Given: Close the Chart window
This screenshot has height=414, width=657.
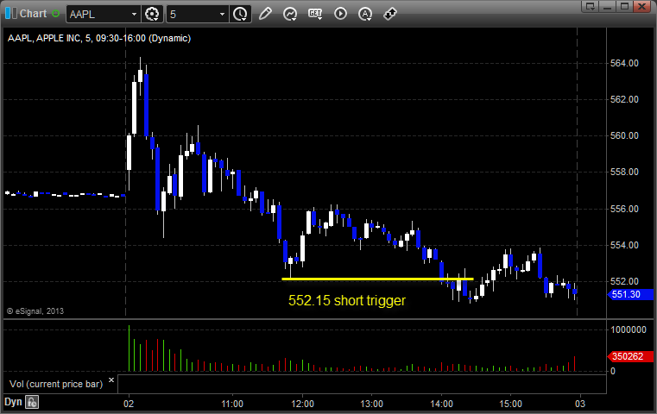Looking at the screenshot, I should tap(641, 6).
